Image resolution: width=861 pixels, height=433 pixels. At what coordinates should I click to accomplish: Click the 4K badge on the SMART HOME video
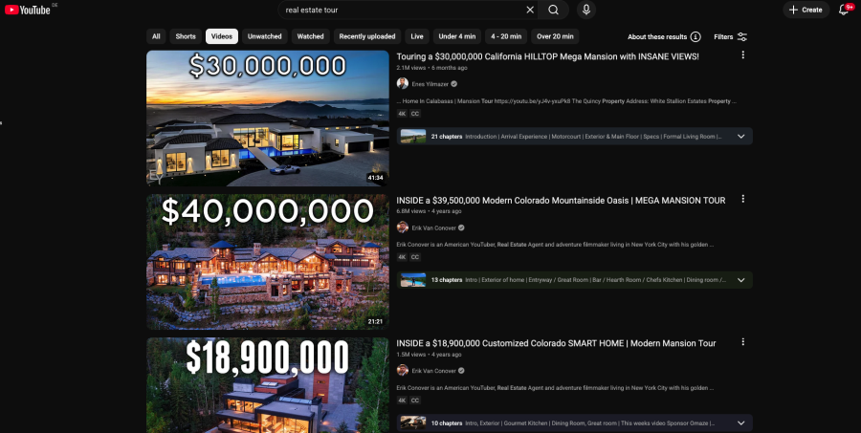[x=402, y=401]
